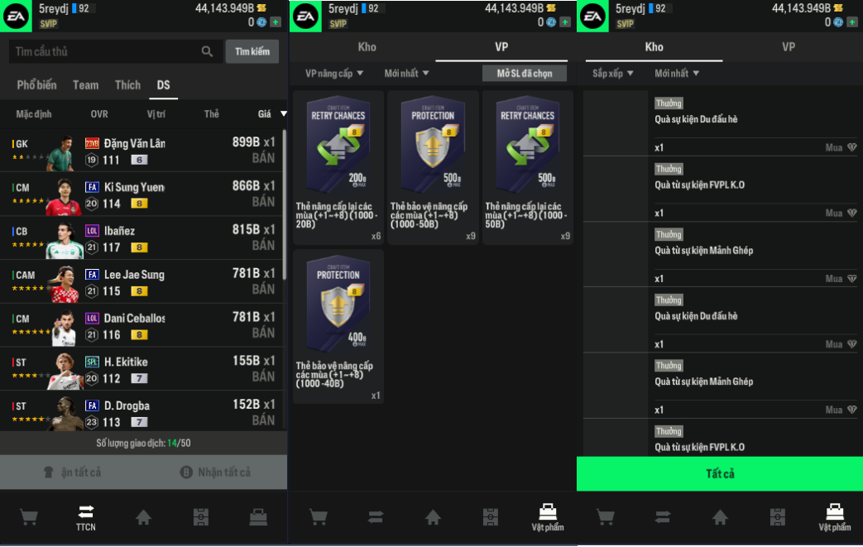Expand the Sắp xếp dropdown in Kho

click(612, 73)
